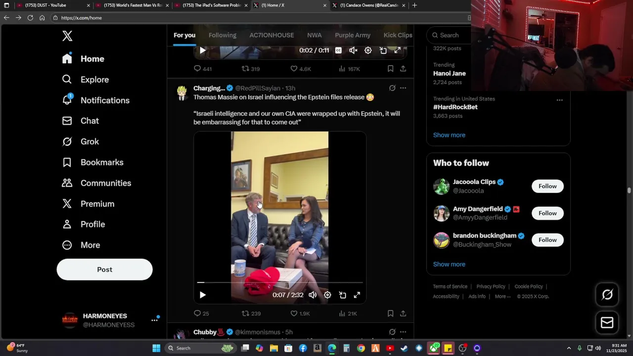Open settings on the Massie video
Image resolution: width=633 pixels, height=356 pixels.
click(x=327, y=295)
